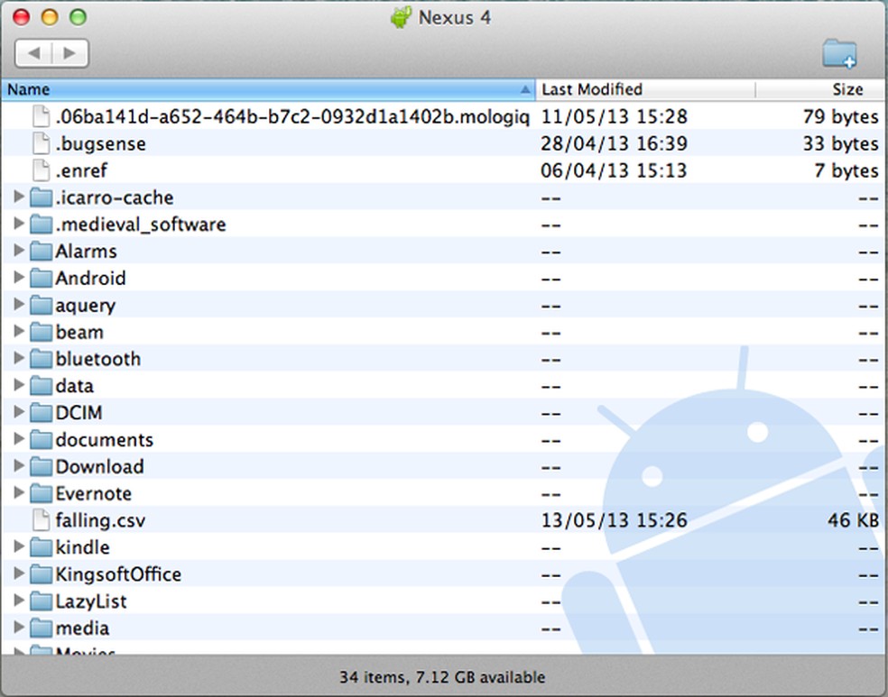Go forward with the right arrow button

pyautogui.click(x=70, y=53)
